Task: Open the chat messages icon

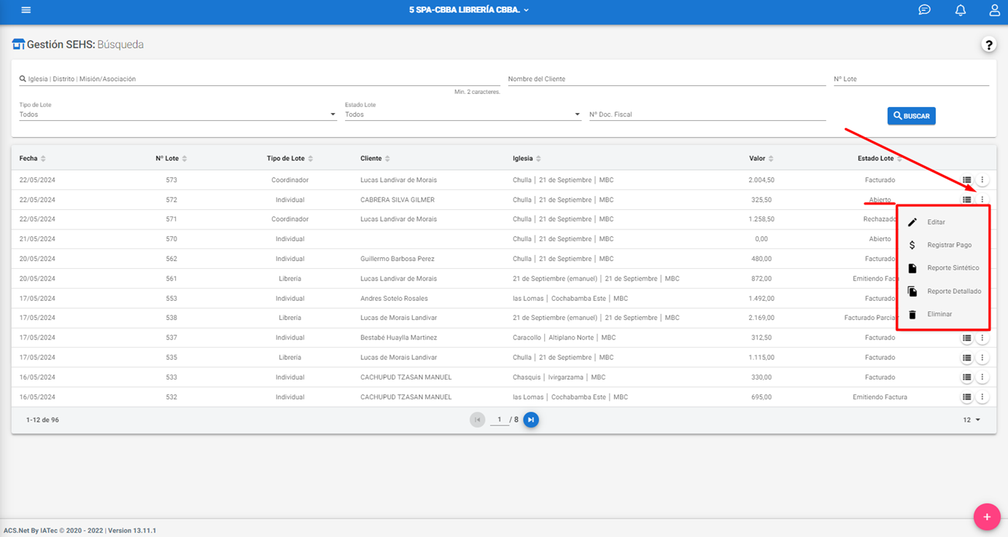Action: point(924,10)
